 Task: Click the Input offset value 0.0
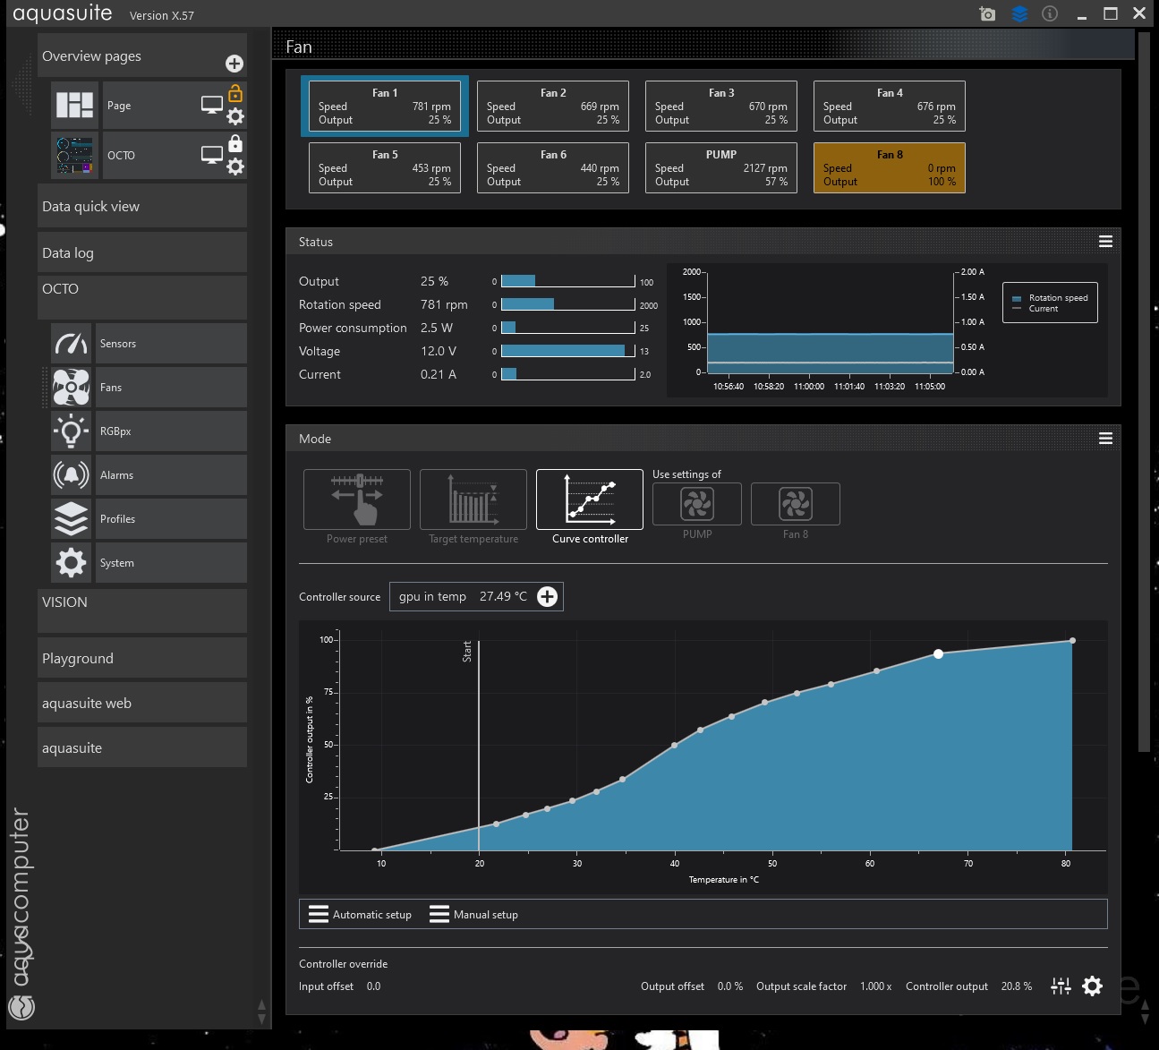click(373, 986)
